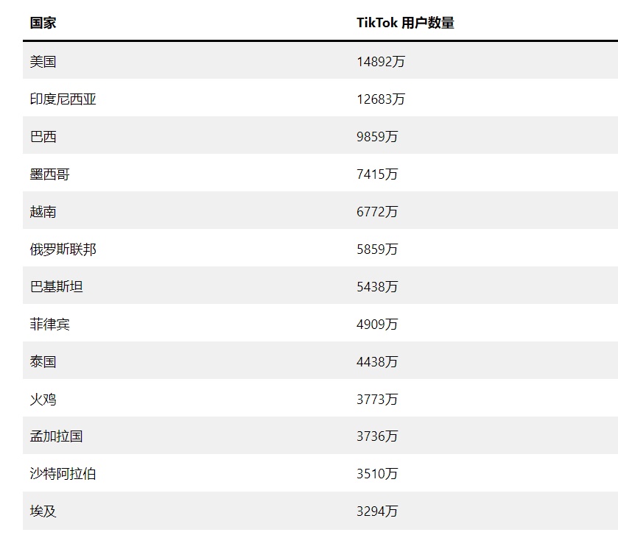Click the 沙特阿拉伯 row label
The width and height of the screenshot is (618, 535).
[63, 474]
